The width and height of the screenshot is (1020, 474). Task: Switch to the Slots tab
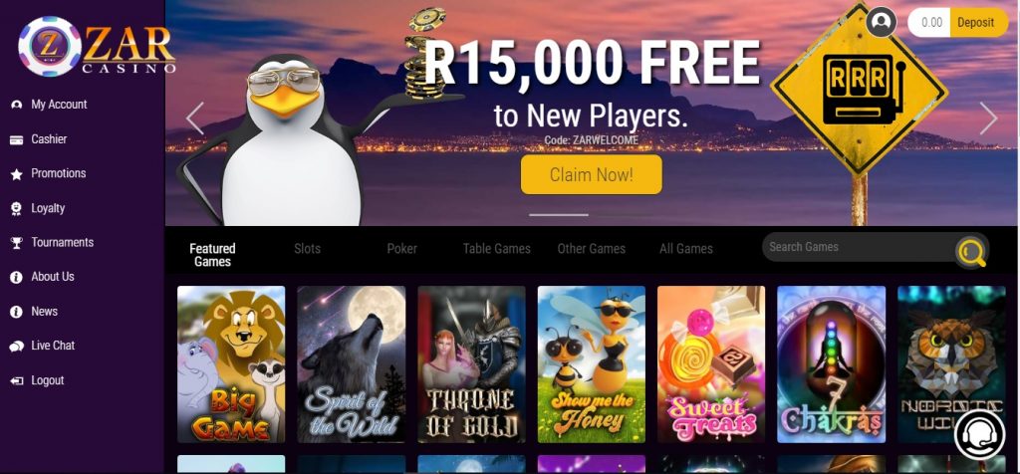[307, 248]
